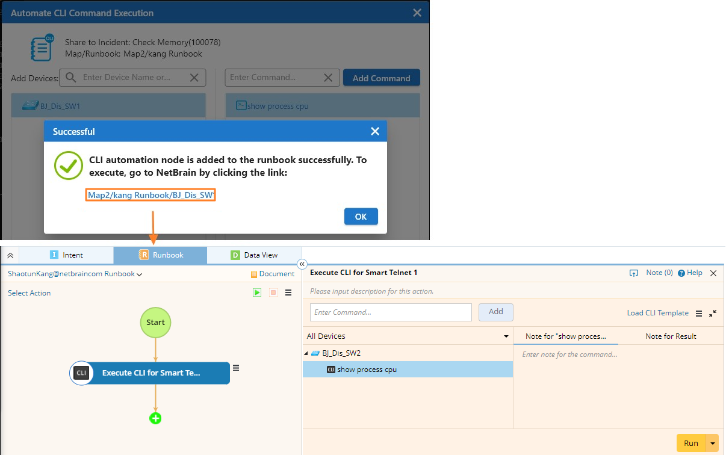Click Load CLI Template

coord(657,313)
